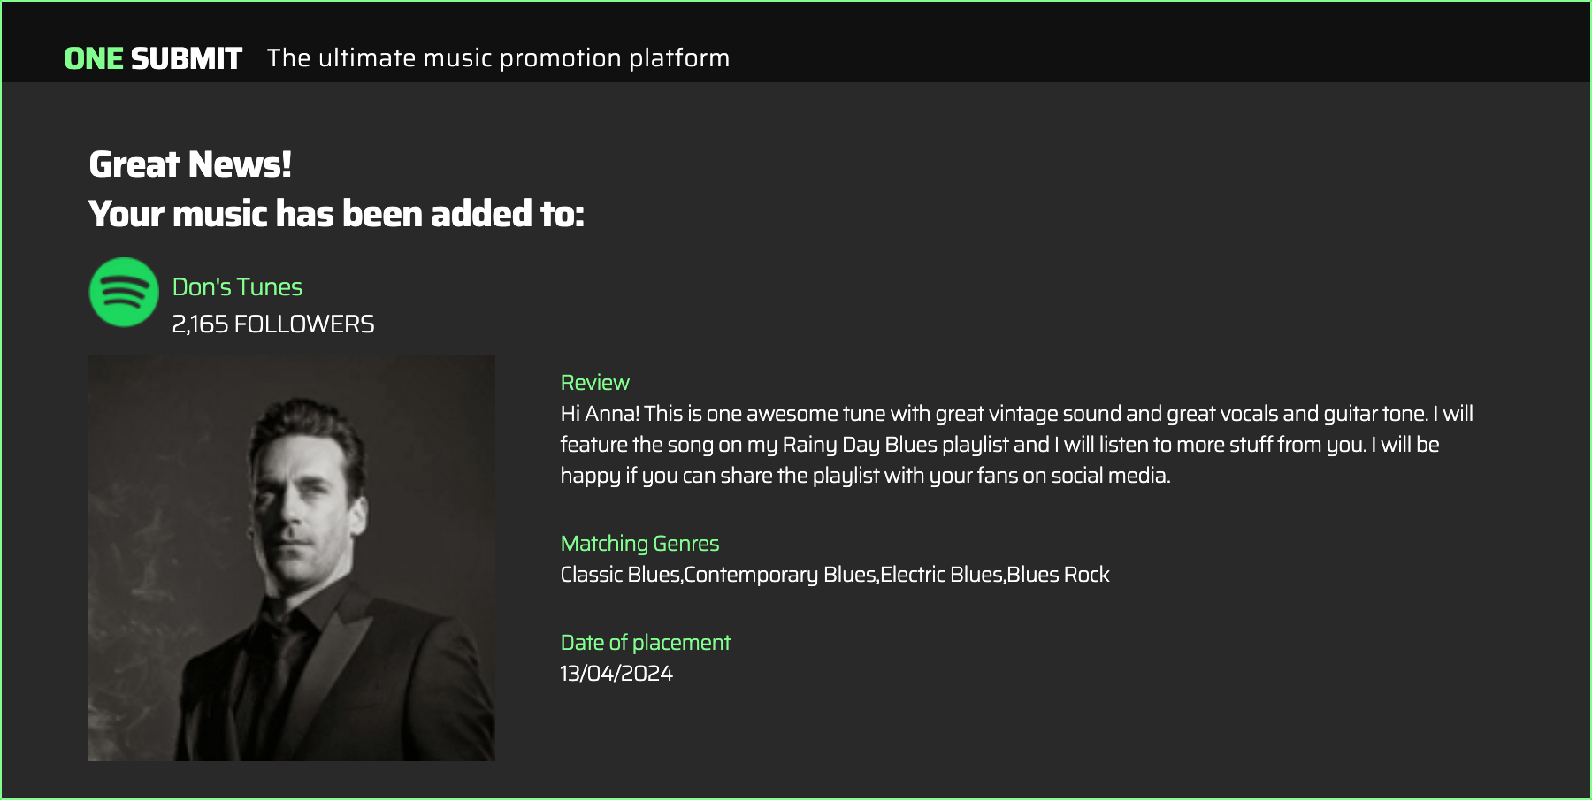Click 'vintage sound' in the review text
The image size is (1592, 801).
tap(1054, 414)
